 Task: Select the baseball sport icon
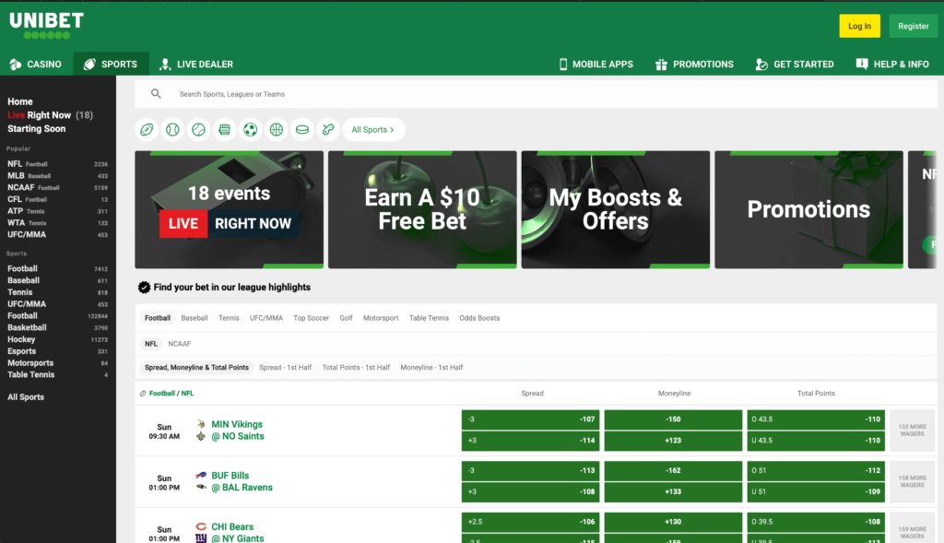[172, 129]
